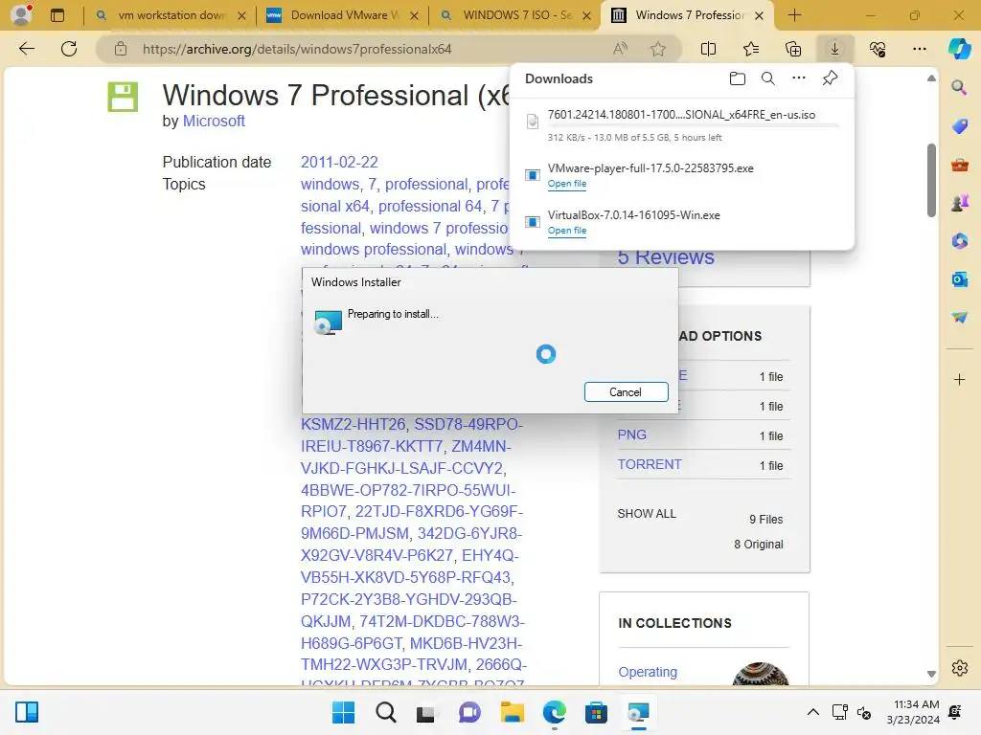Screen dimensions: 981x735
Task: Open Browser essentials heart icon
Action: click(x=878, y=49)
